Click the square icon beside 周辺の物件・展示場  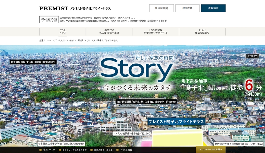92,150
